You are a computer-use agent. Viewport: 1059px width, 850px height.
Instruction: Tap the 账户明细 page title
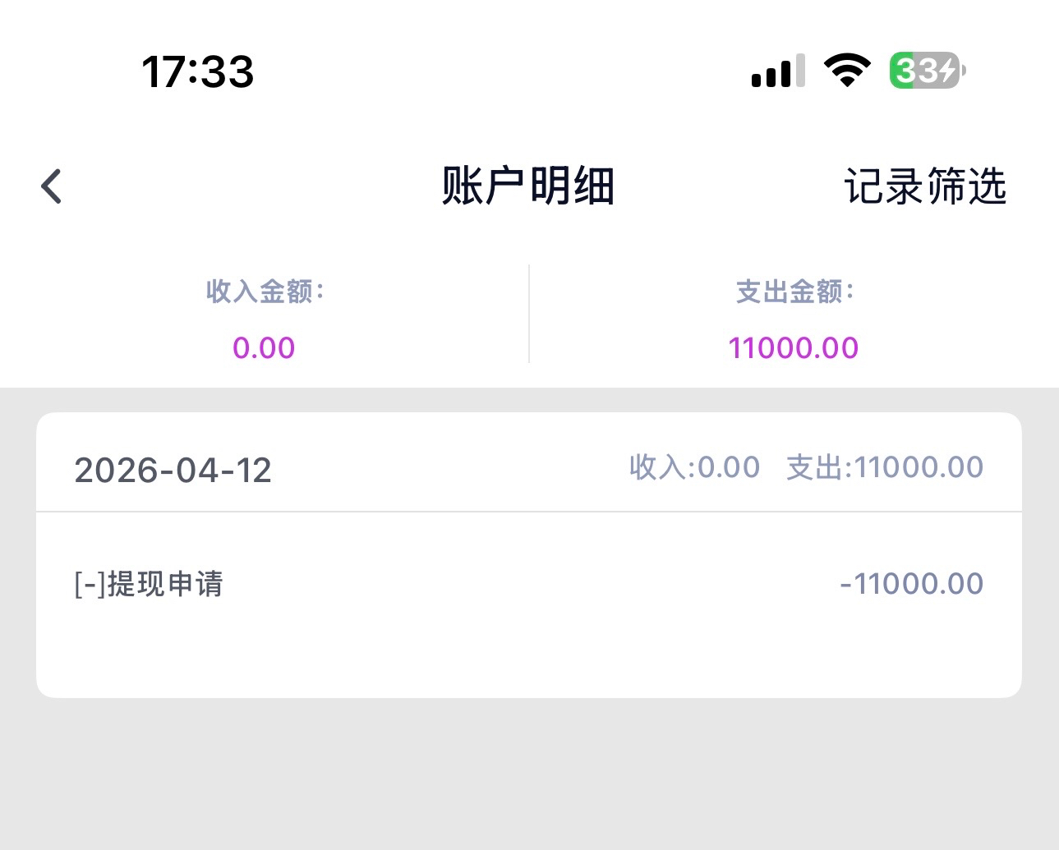pyautogui.click(x=527, y=186)
